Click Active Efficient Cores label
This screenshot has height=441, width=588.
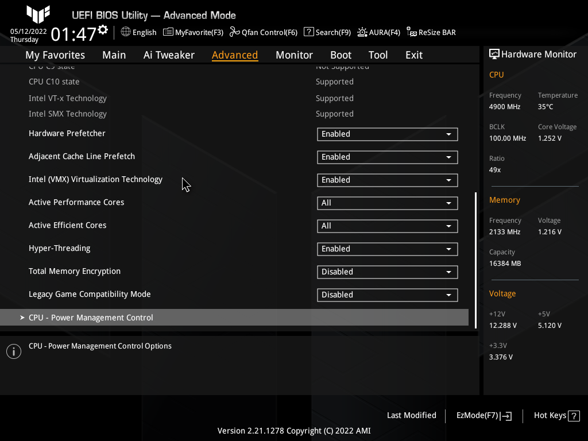68,225
